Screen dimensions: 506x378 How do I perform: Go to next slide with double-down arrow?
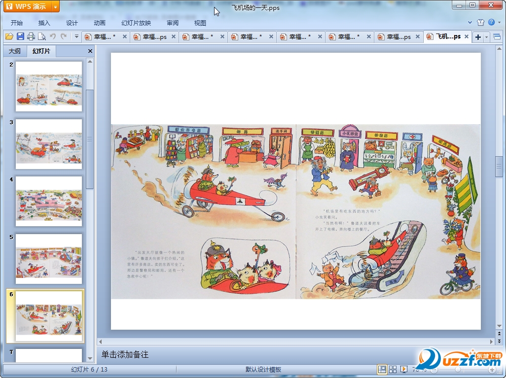click(499, 341)
